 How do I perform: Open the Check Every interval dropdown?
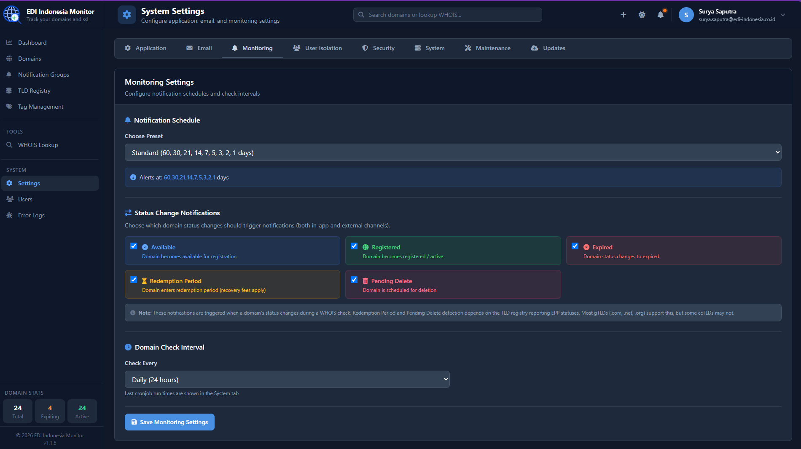287,380
